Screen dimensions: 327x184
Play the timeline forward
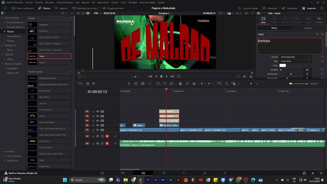[x=167, y=76]
